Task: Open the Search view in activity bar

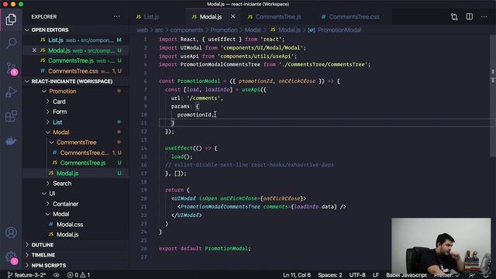Action: click(x=11, y=43)
